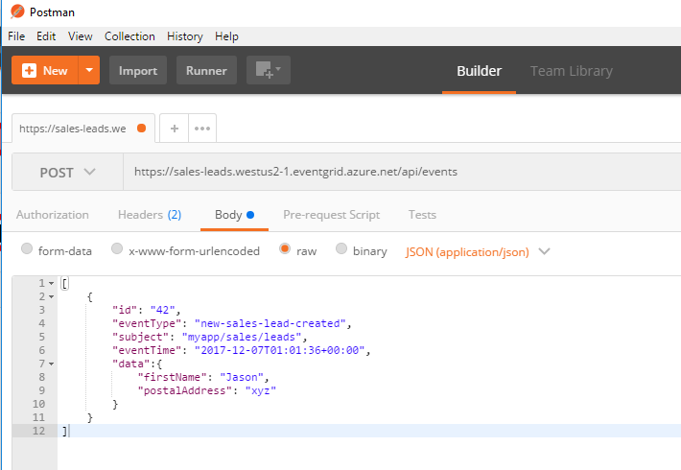This screenshot has height=470, width=681.
Task: Open the POST method dropdown
Action: point(68,172)
